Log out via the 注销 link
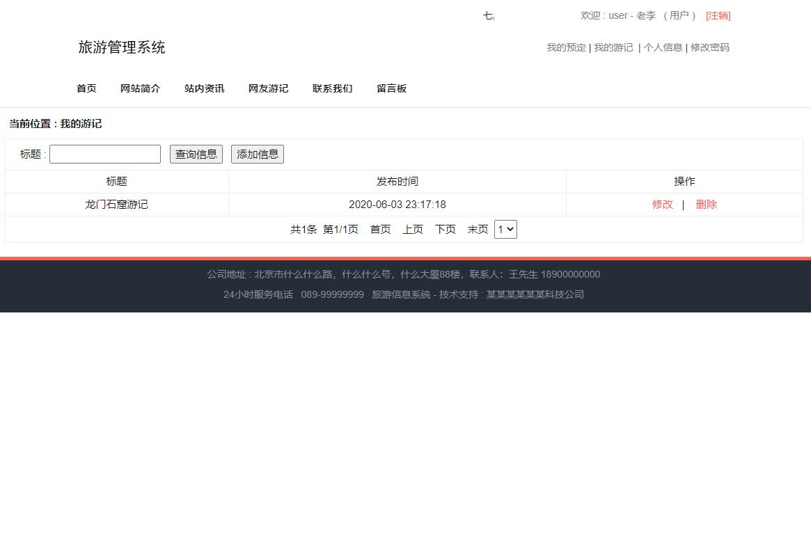 point(718,15)
